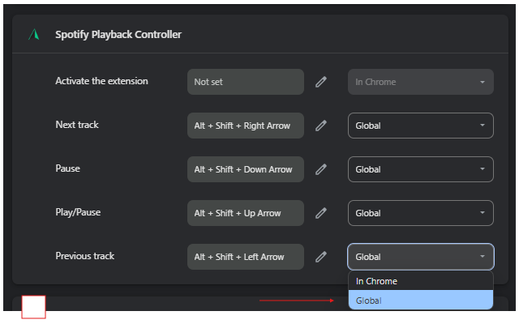Edit the Pause shortcut with pencil icon
519x324 pixels.
click(x=321, y=169)
